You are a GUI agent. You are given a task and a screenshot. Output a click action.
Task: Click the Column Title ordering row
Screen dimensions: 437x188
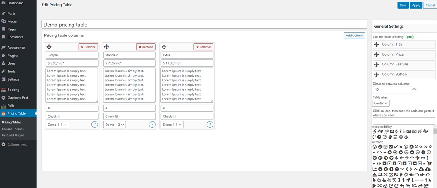[404, 44]
